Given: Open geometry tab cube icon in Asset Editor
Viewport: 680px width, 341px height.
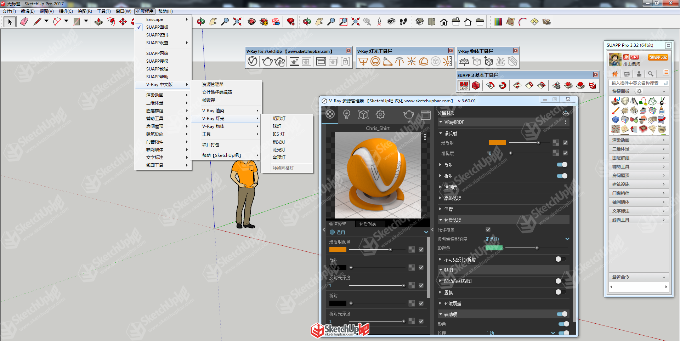Looking at the screenshot, I should [x=363, y=114].
